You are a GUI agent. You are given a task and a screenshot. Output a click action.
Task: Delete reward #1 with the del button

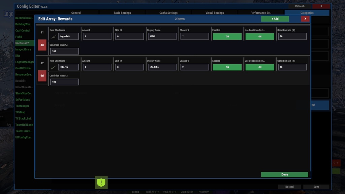42,45
